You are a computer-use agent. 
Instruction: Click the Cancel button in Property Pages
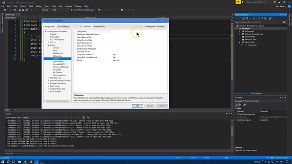[150, 106]
